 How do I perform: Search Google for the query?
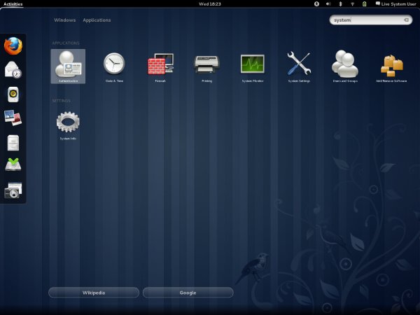[188, 293]
